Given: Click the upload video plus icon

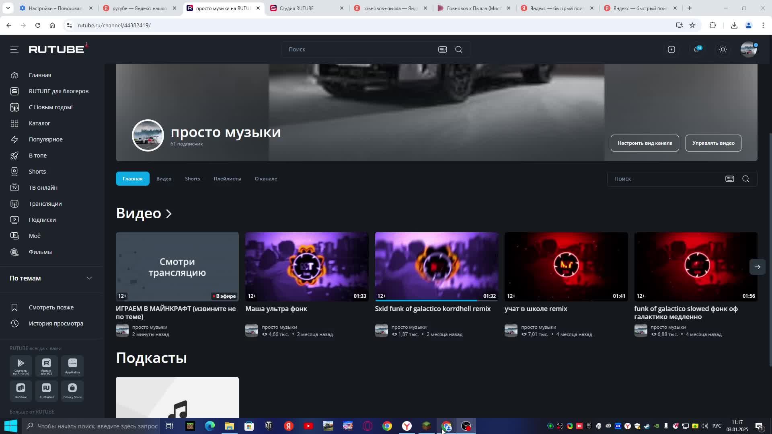Looking at the screenshot, I should pyautogui.click(x=671, y=49).
